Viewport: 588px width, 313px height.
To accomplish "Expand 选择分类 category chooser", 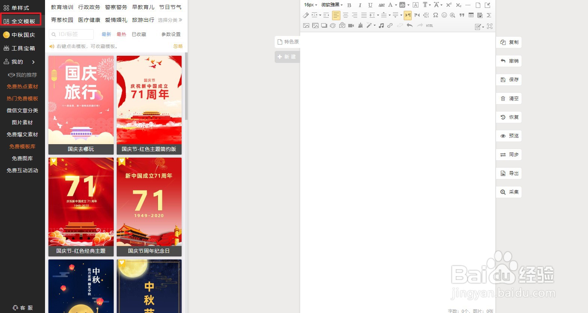I will click(170, 20).
